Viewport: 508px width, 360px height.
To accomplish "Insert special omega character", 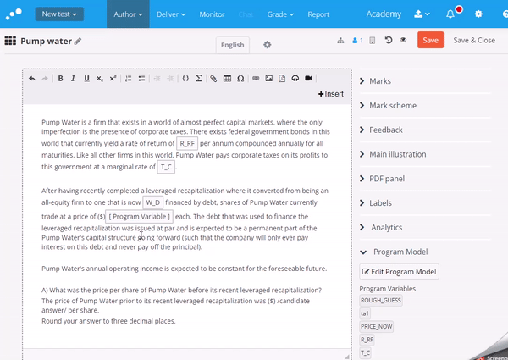I will 240,79.
